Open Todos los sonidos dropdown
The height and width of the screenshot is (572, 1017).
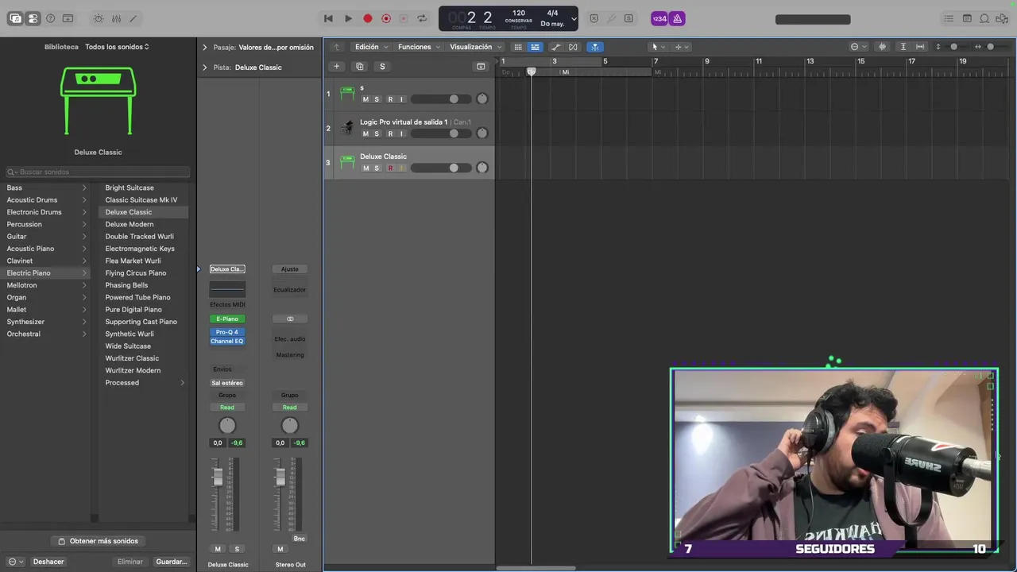117,47
